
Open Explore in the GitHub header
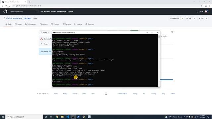click(70, 12)
